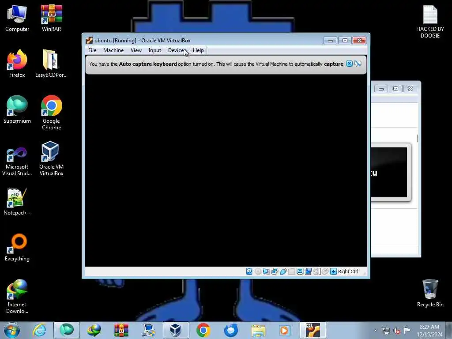Viewport: 452px width, 339px height.
Task: Click the optical disk status icon
Action: click(258, 271)
